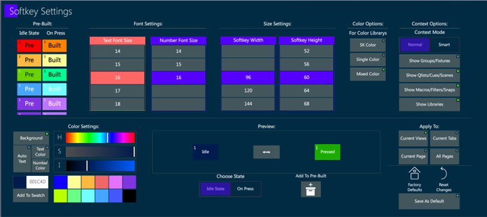Click the hex color field 001C4D

(x=37, y=182)
